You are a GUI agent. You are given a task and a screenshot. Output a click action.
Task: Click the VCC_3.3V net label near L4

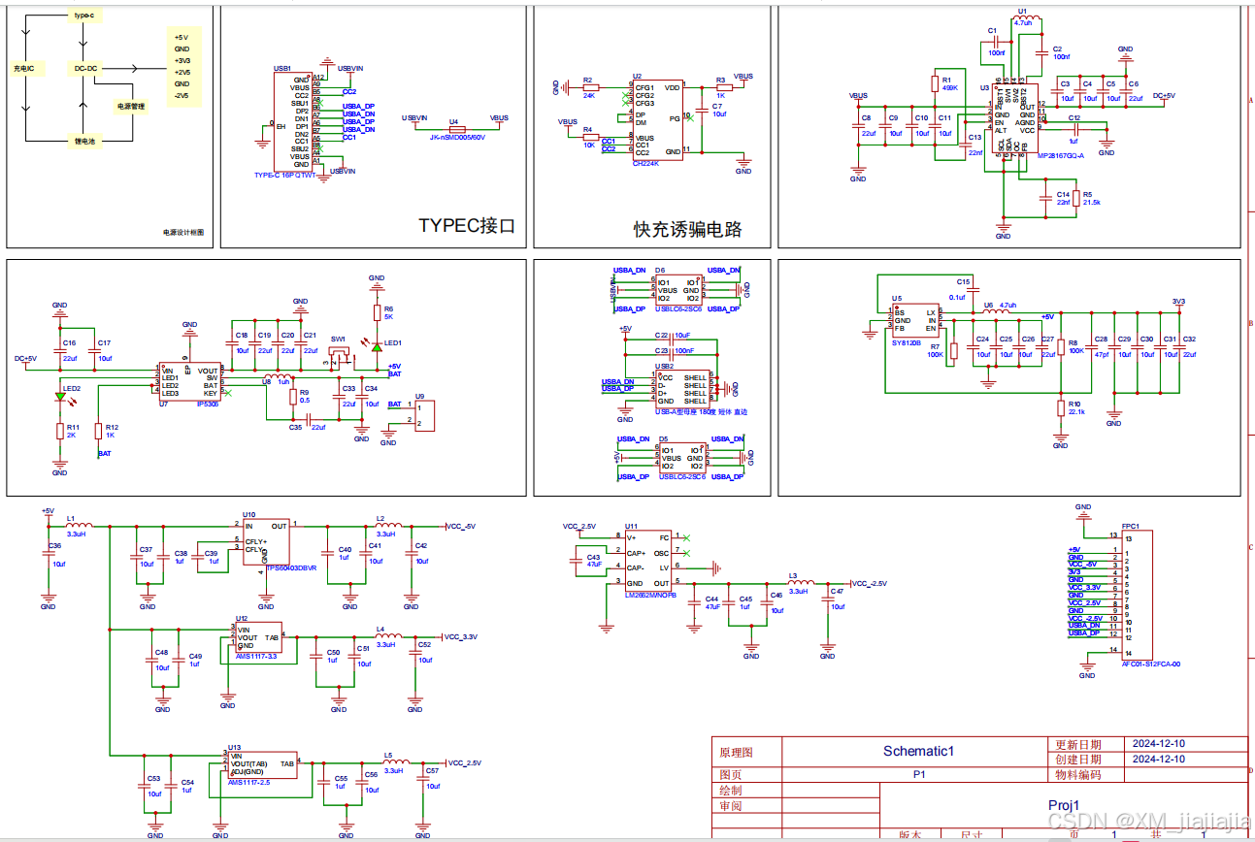(461, 637)
